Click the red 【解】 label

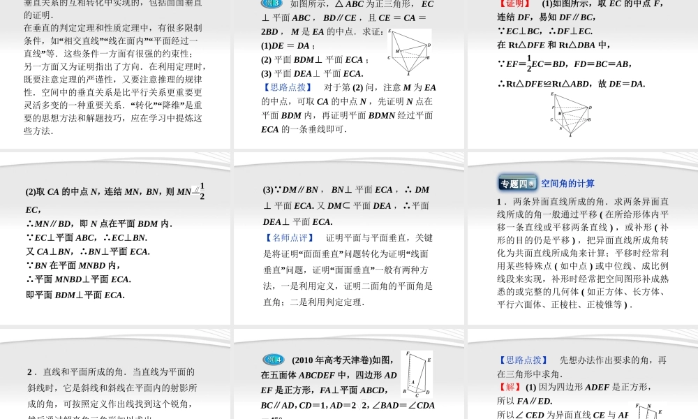tap(510, 387)
